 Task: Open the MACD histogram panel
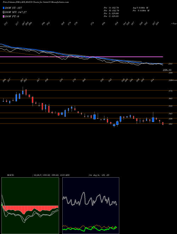[30, 206]
